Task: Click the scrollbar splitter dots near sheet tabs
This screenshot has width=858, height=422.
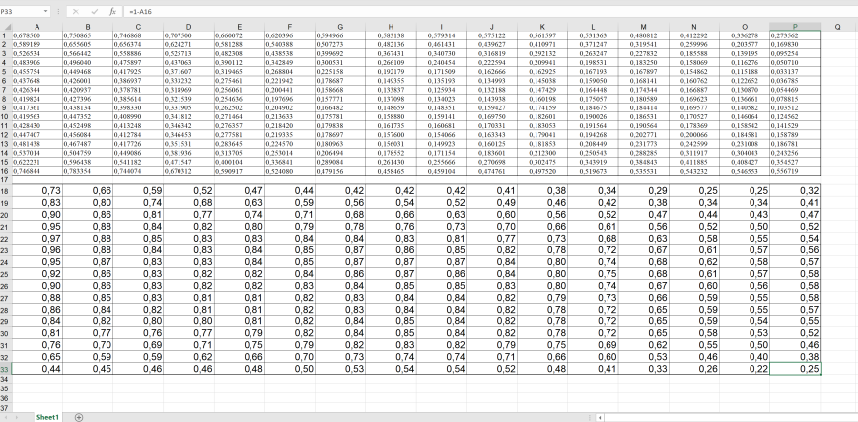Action: coord(592,418)
